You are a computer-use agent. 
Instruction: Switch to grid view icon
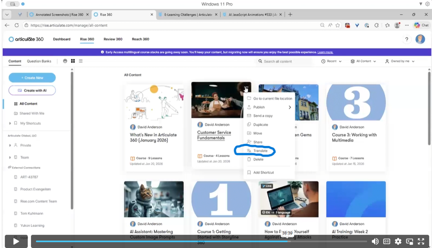click(x=73, y=61)
